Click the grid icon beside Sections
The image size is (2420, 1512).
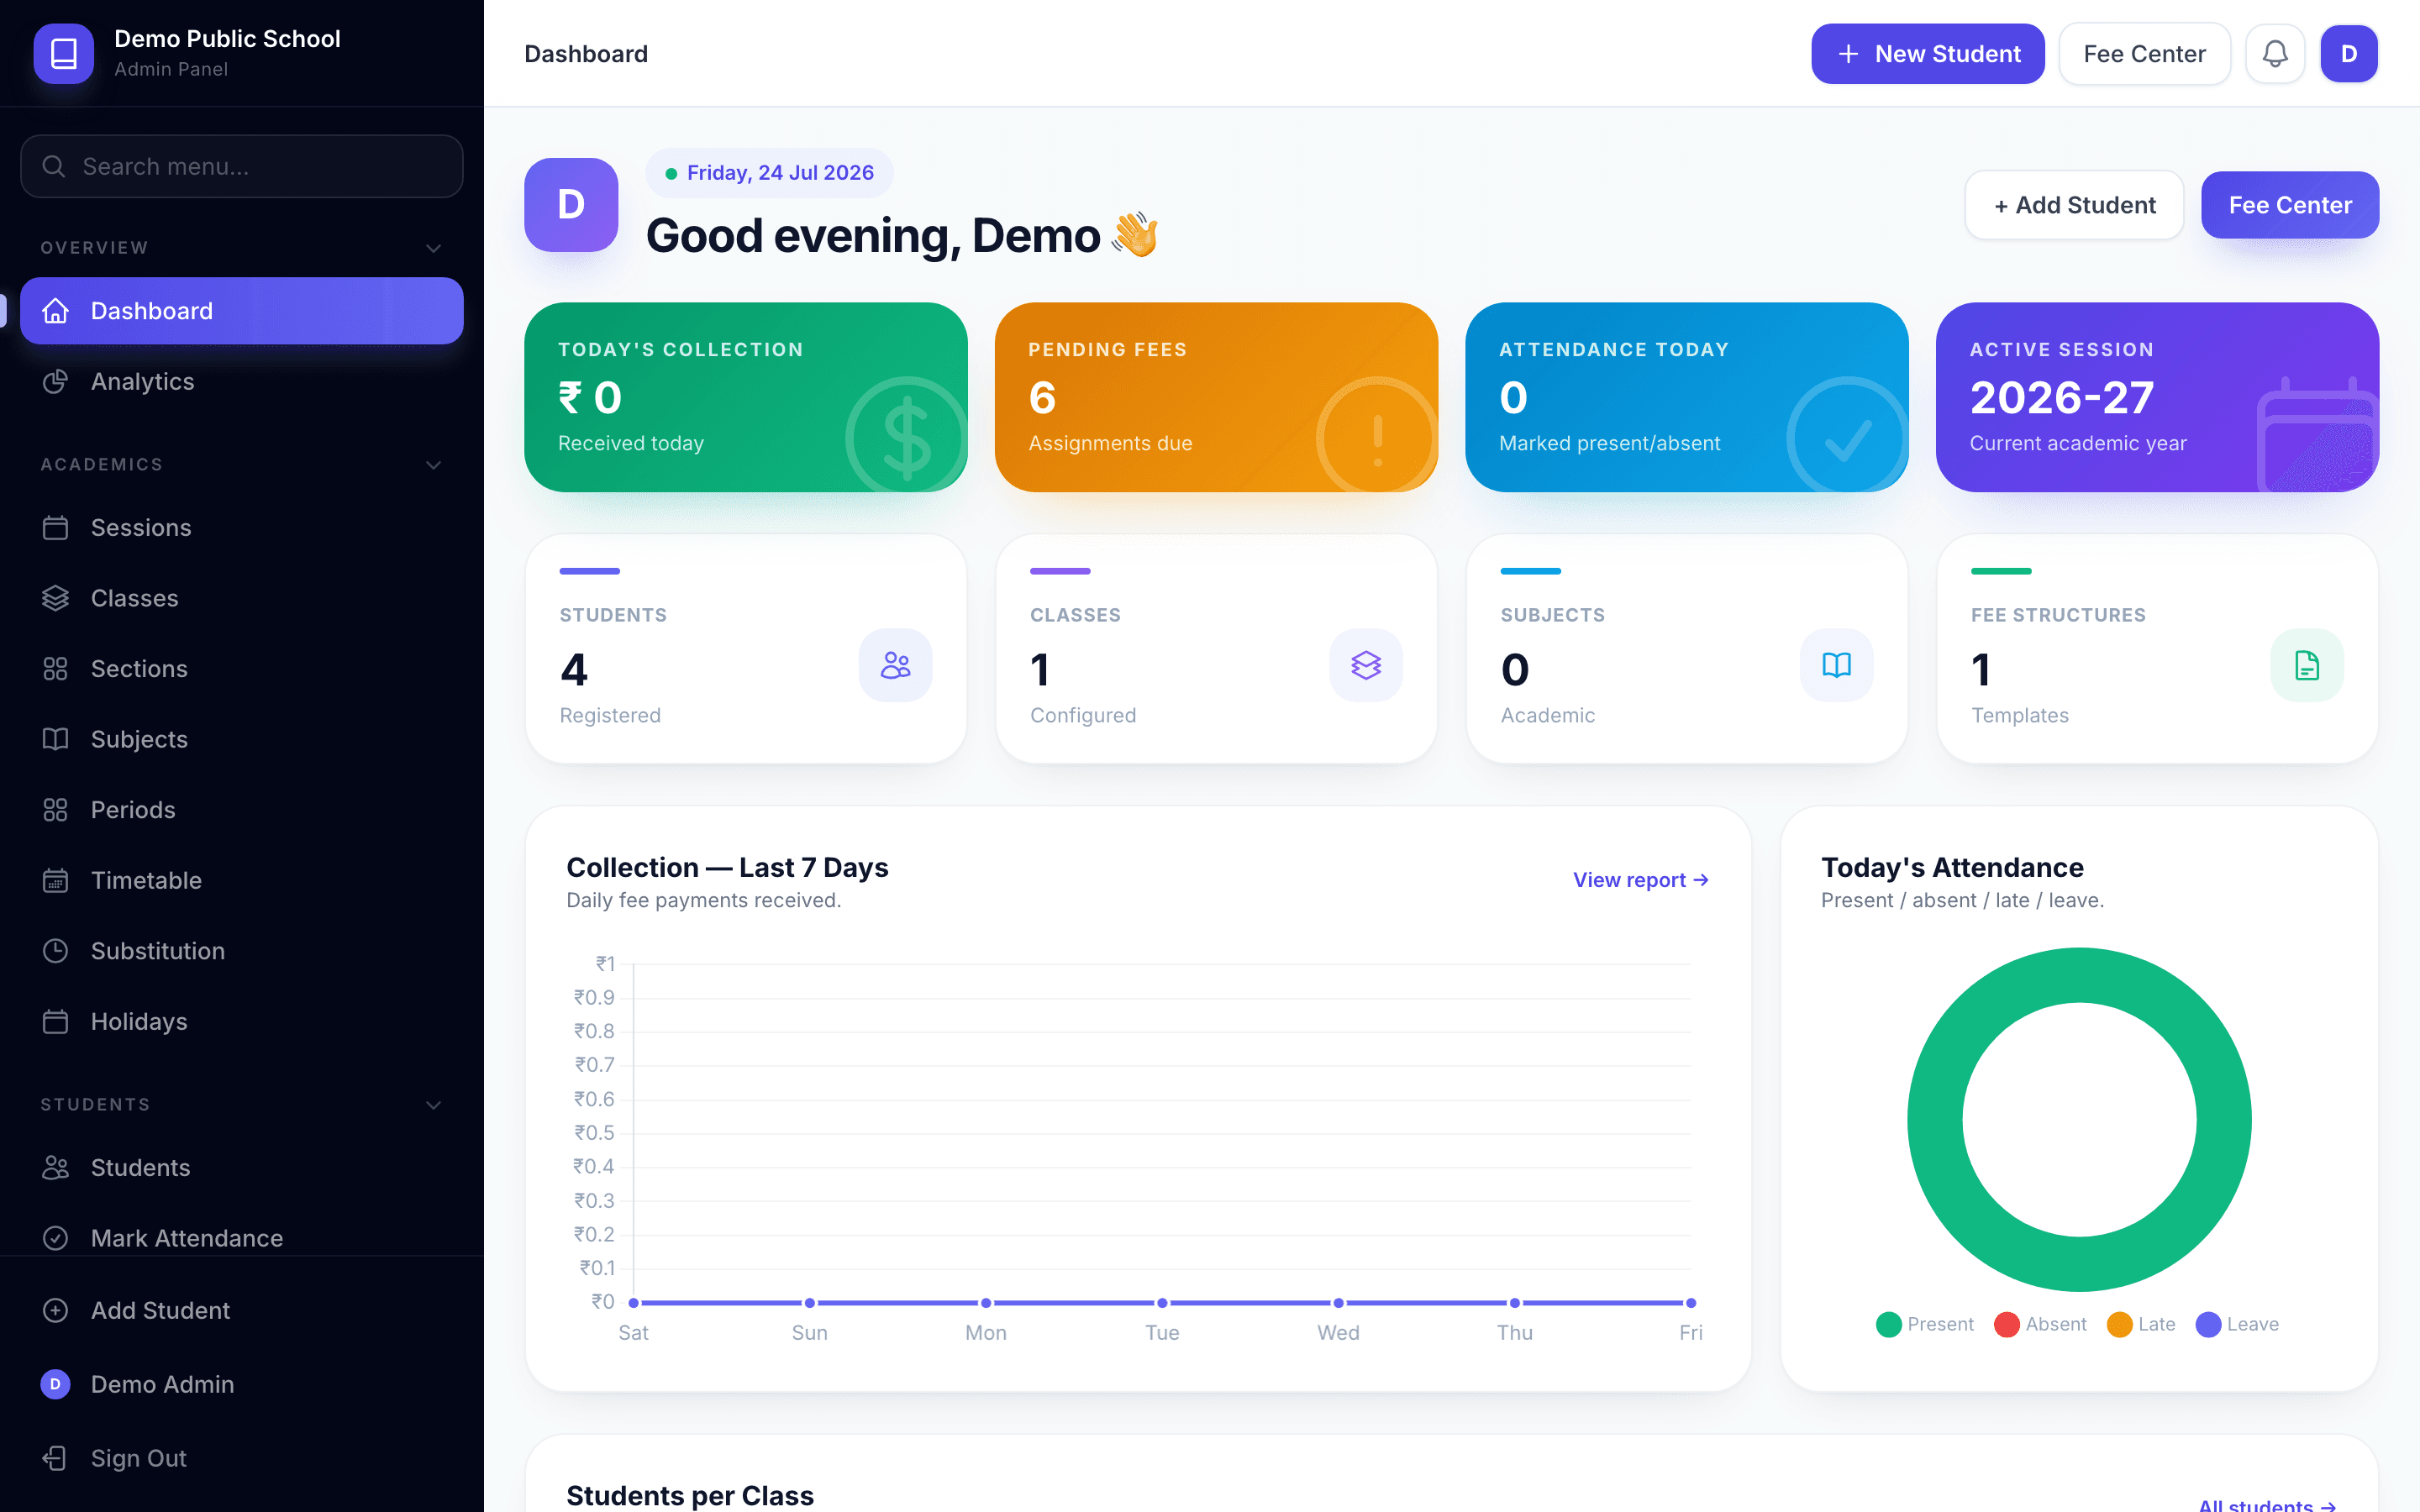click(x=56, y=669)
